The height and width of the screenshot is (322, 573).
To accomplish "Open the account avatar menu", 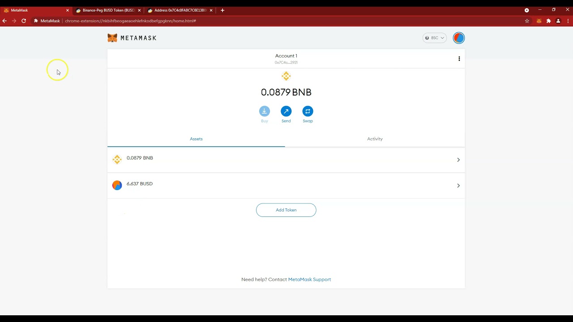I will (459, 38).
